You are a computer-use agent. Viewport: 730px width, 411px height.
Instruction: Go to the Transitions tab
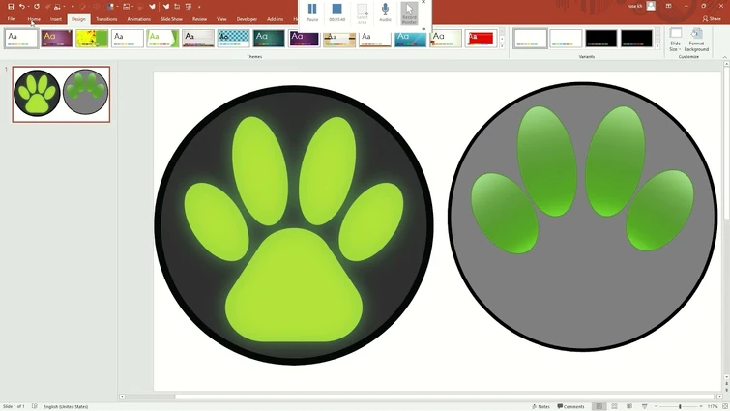pos(106,19)
